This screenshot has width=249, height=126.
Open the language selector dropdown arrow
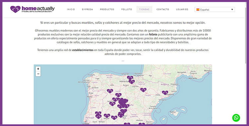[x=232, y=10]
